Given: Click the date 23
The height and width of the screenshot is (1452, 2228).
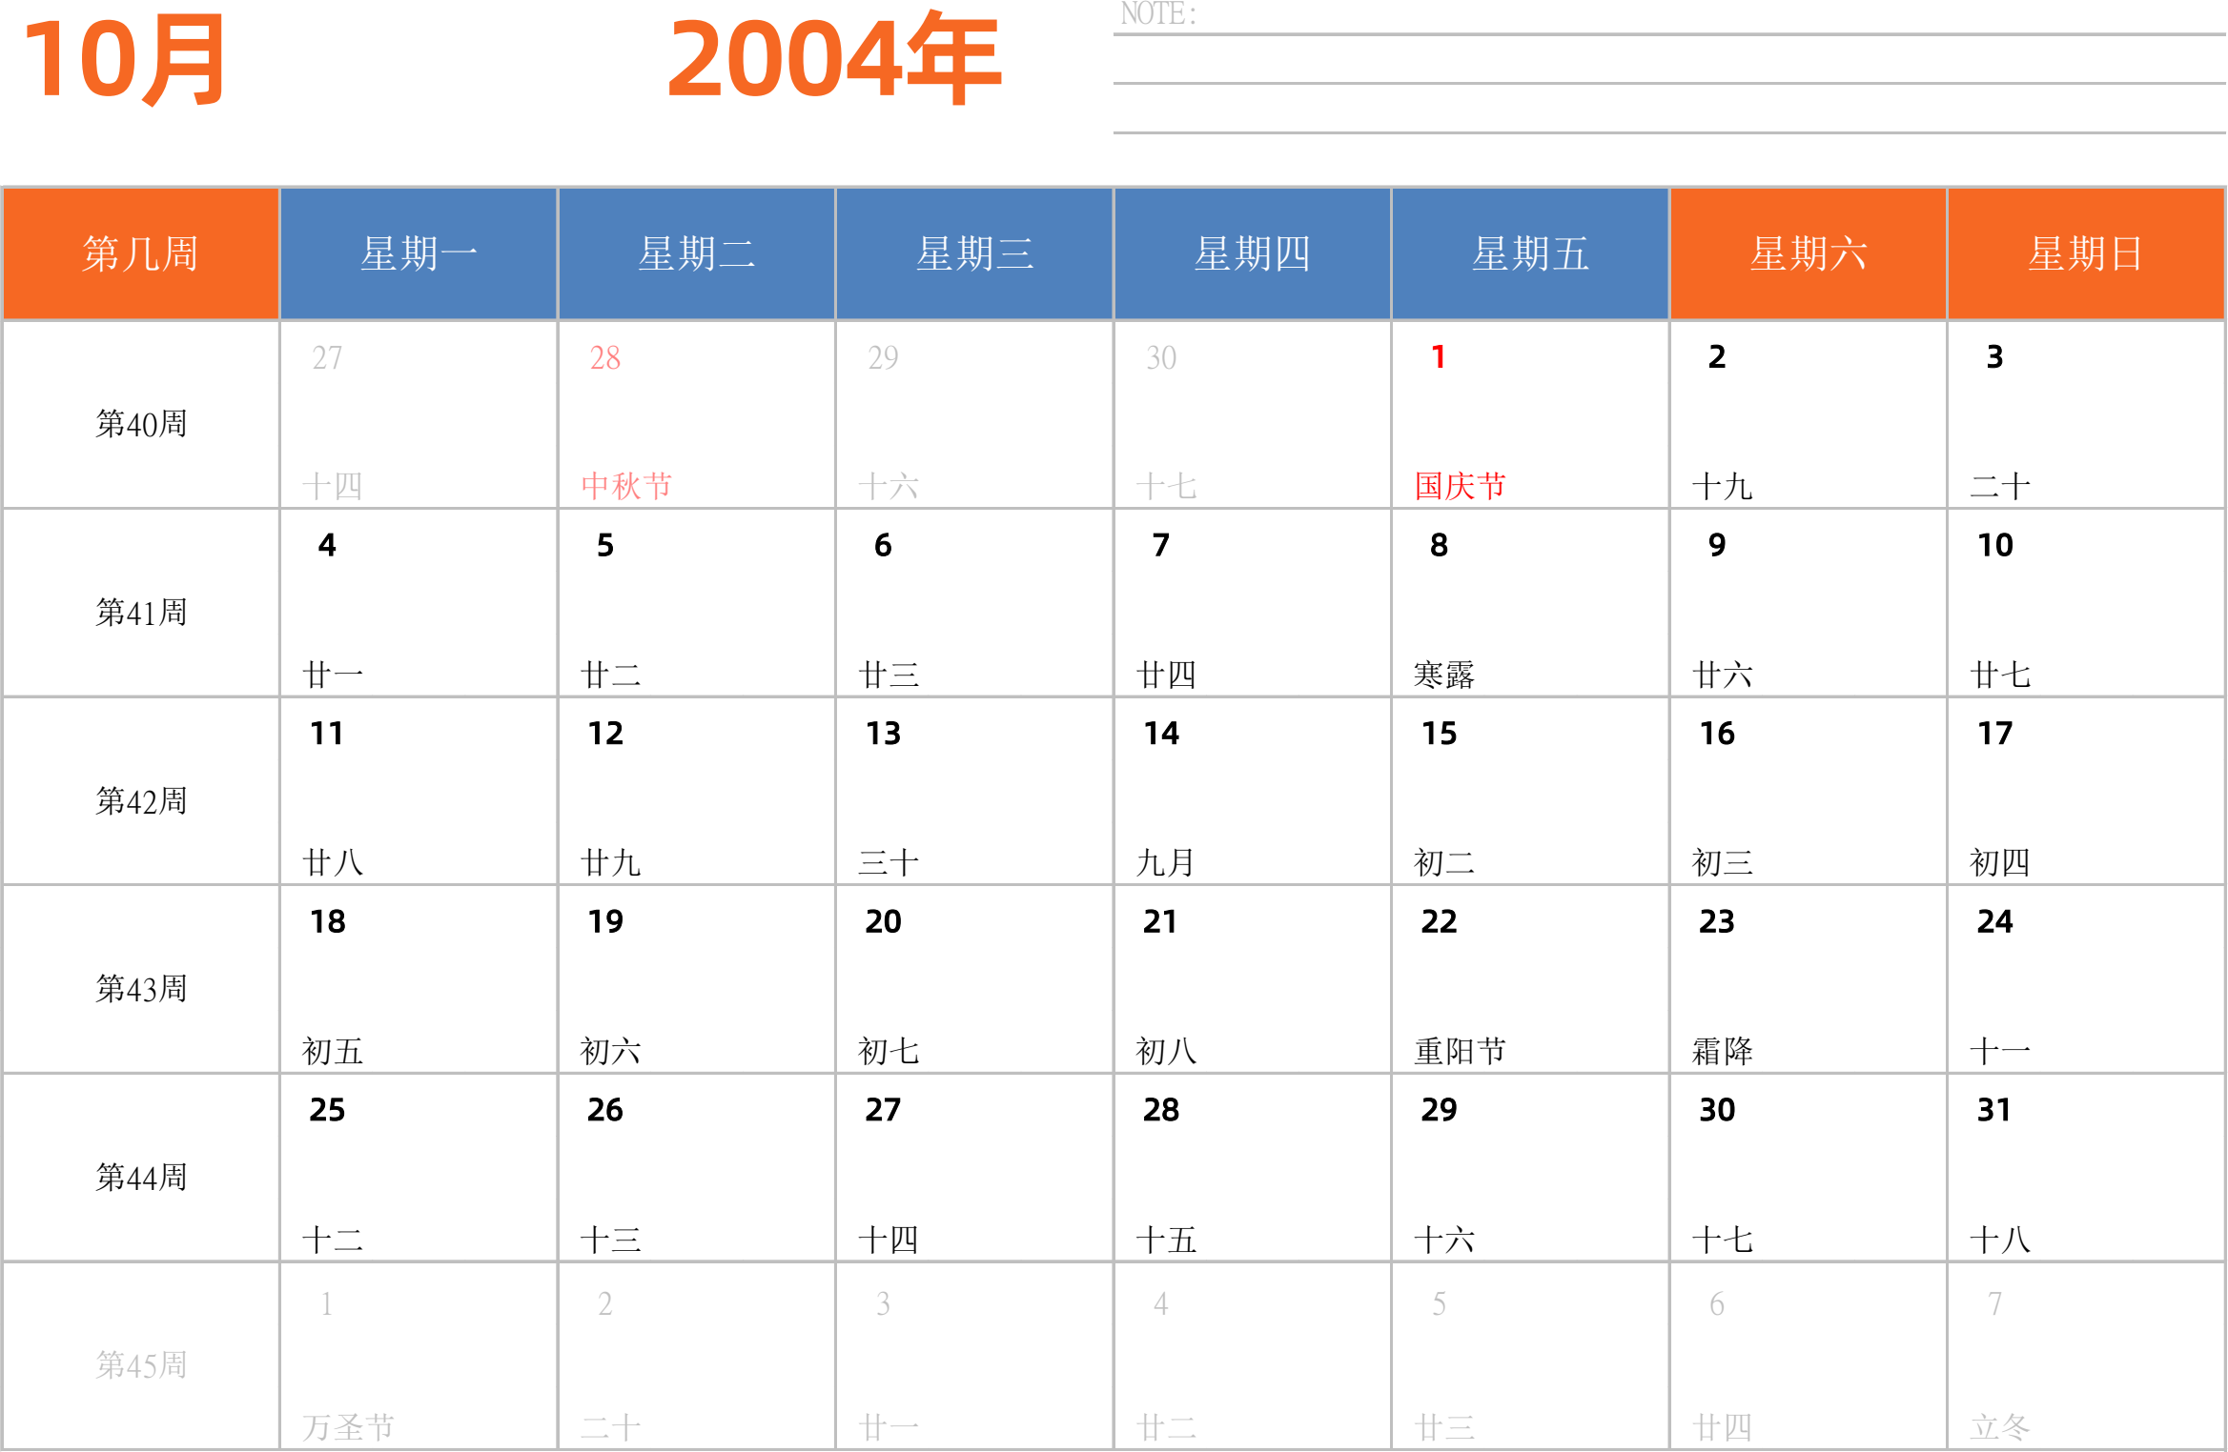Looking at the screenshot, I should click(x=1717, y=921).
